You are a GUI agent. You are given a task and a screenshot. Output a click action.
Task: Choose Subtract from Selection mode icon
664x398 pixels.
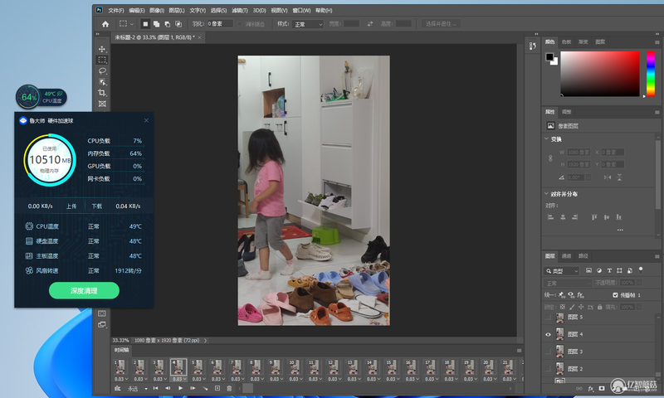point(168,24)
